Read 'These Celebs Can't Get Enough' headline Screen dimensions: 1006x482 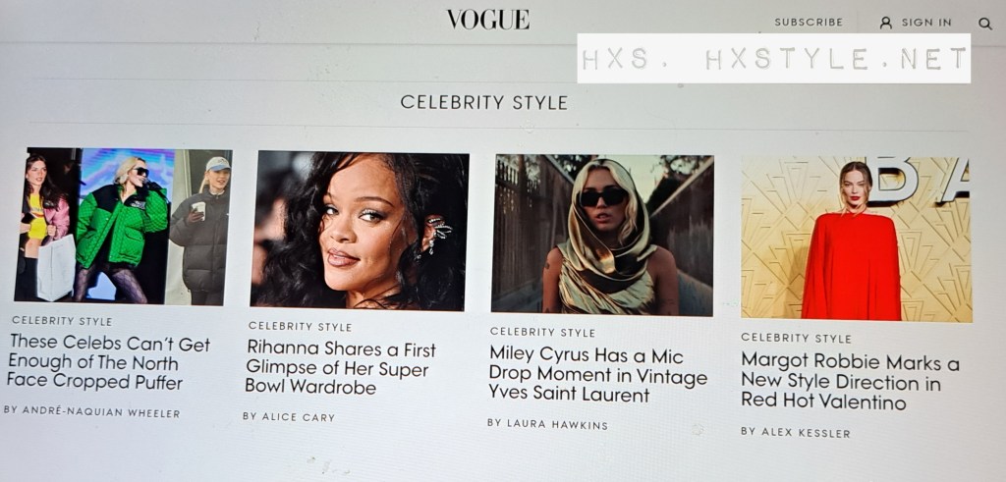pyautogui.click(x=108, y=363)
